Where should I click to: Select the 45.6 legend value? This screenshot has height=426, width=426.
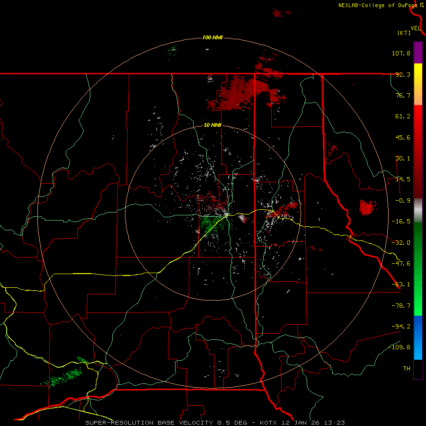point(403,137)
